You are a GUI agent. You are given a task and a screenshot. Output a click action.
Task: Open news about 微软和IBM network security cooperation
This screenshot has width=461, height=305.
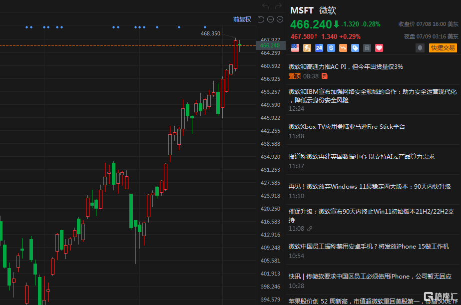tap(373, 96)
